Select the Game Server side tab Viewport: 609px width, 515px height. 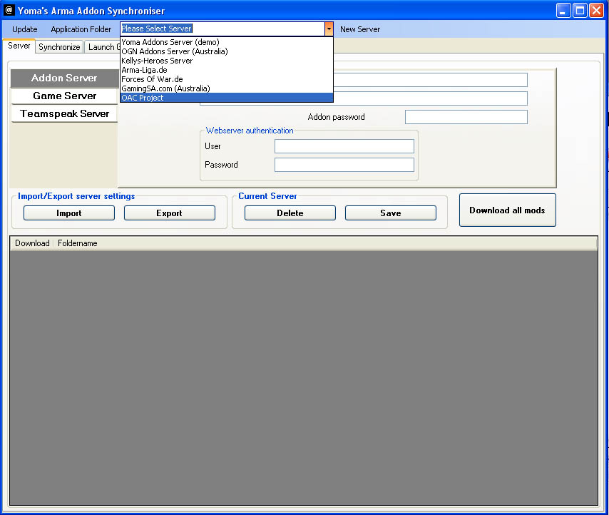coord(64,96)
